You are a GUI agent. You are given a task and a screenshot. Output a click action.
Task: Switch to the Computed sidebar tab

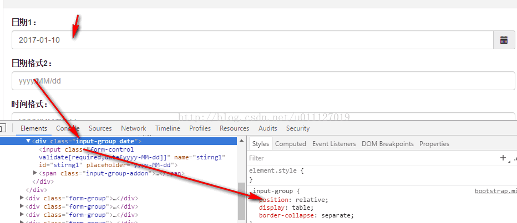tap(291, 144)
